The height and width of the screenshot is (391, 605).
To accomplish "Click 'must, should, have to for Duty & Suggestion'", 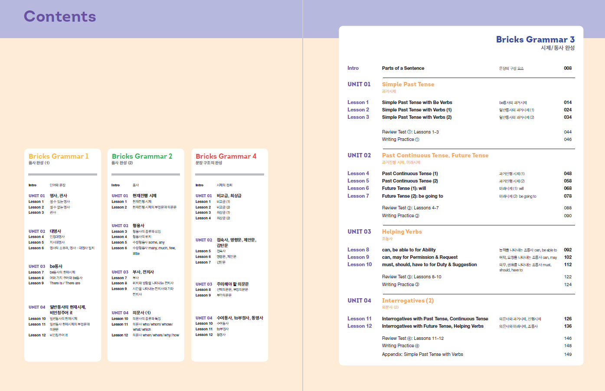I will (x=429, y=264).
